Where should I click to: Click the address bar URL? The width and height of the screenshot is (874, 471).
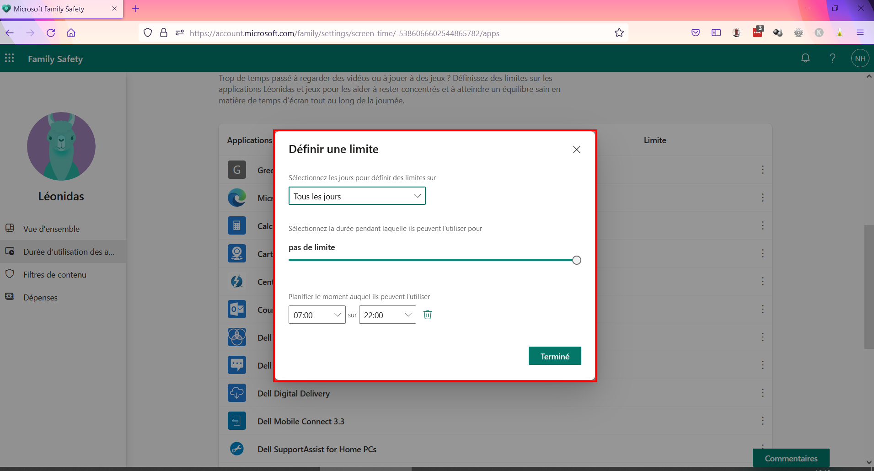tap(344, 33)
